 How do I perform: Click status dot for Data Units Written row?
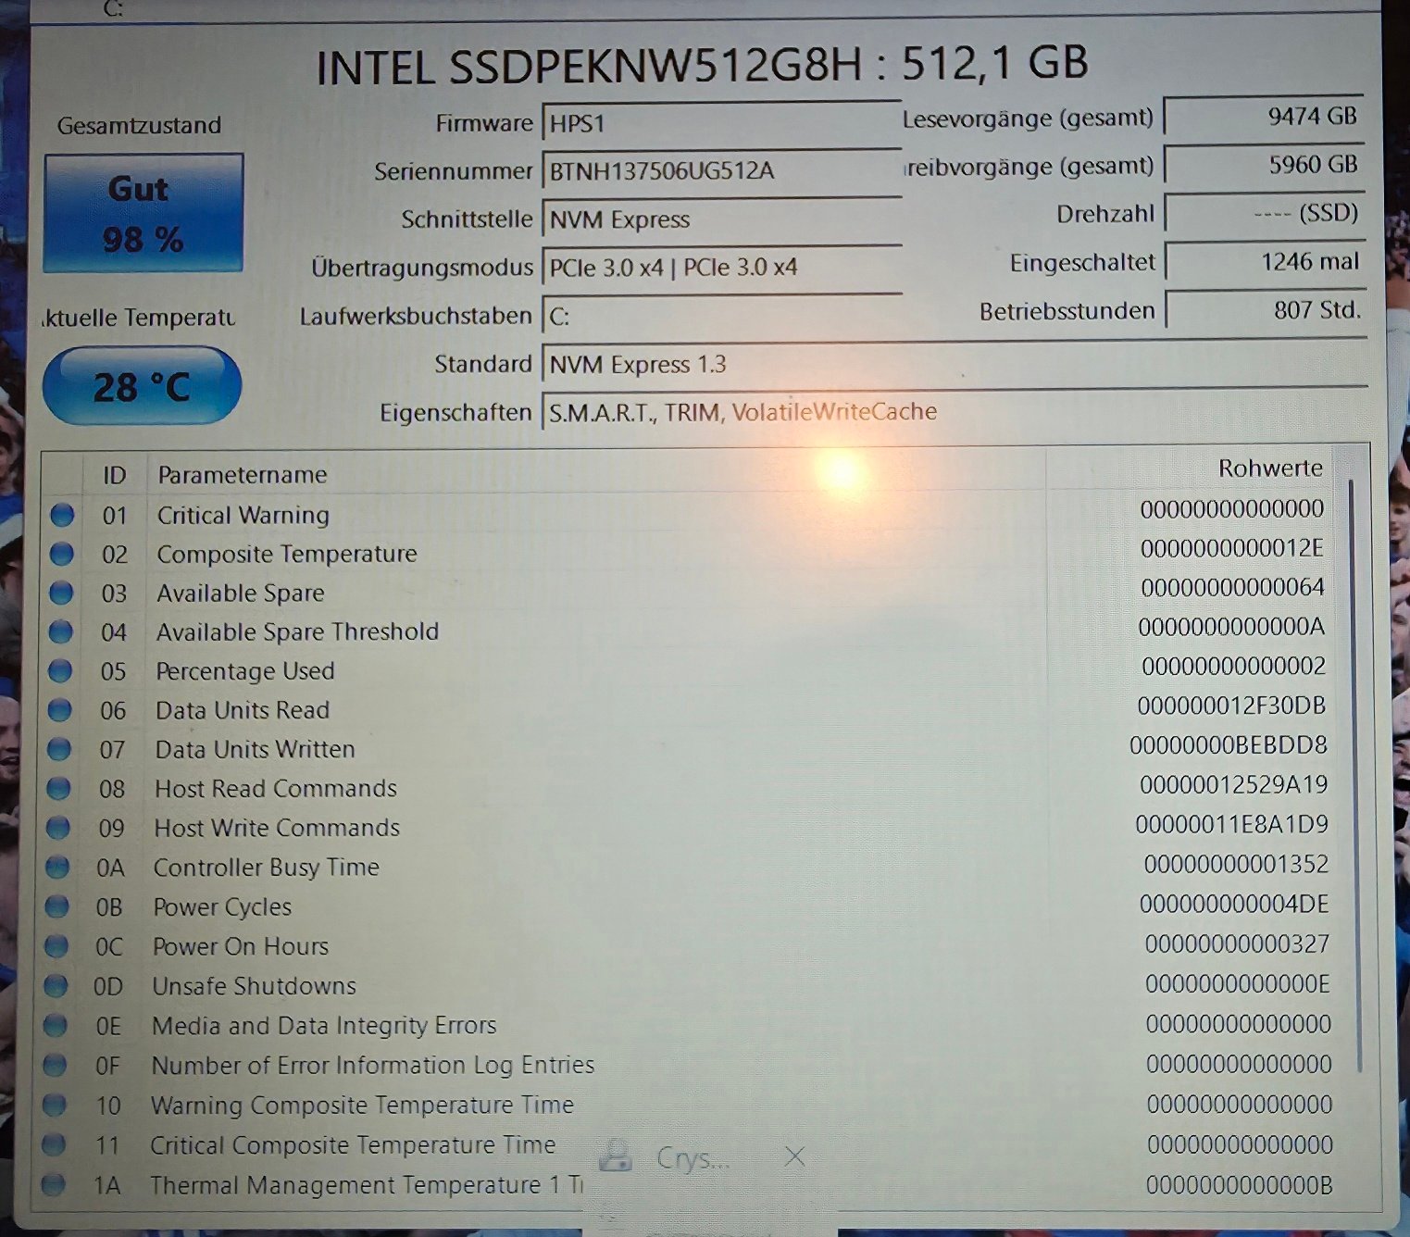59,749
